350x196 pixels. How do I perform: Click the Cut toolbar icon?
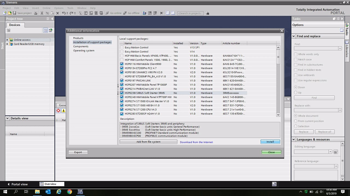[x=42, y=13]
